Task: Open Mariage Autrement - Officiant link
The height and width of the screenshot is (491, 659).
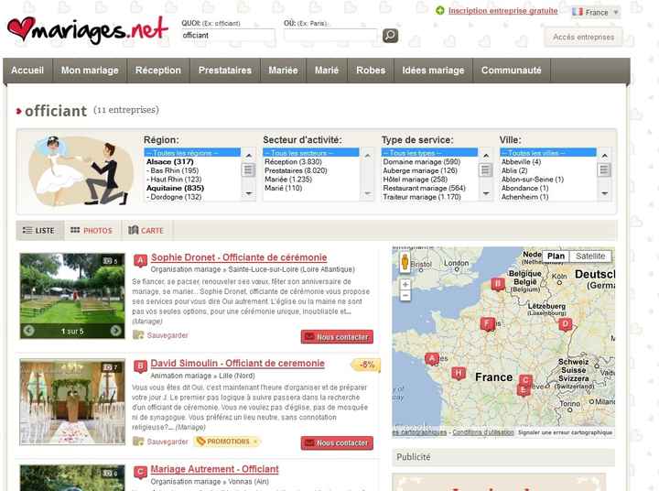Action: click(215, 469)
